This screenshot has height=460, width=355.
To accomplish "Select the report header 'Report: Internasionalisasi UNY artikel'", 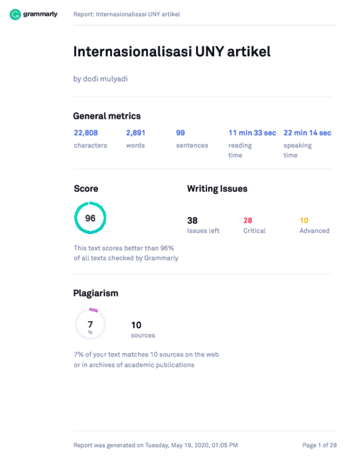I will tap(127, 14).
